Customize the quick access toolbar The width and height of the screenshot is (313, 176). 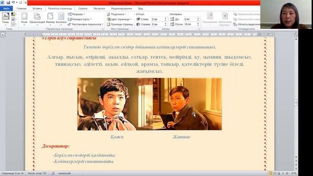pyautogui.click(x=25, y=2)
